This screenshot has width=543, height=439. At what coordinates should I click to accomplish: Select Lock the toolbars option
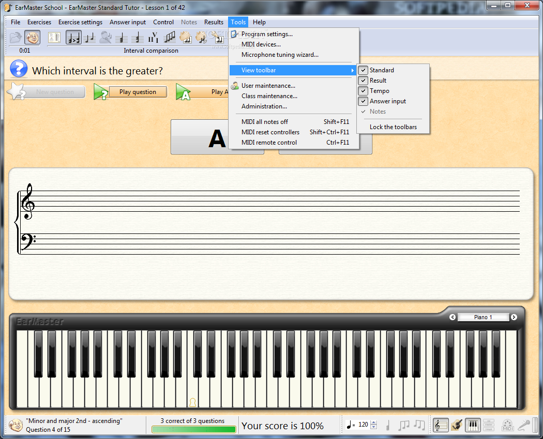[x=393, y=127]
